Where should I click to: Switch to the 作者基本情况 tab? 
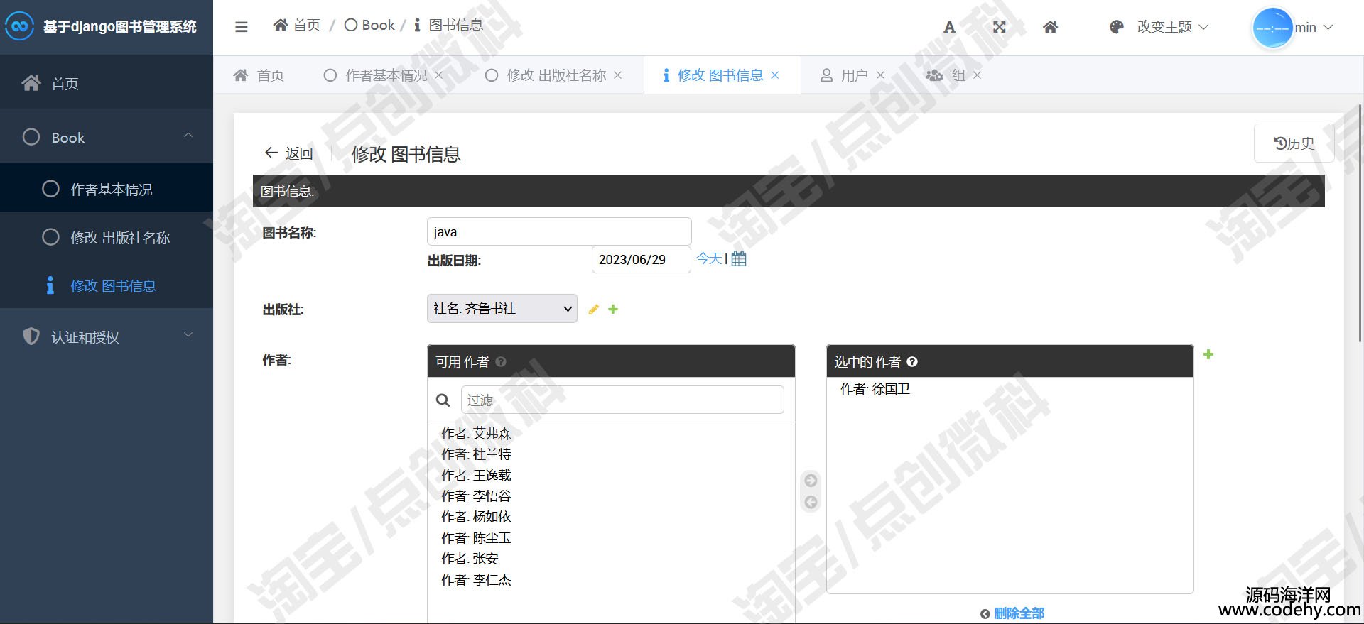pos(376,75)
